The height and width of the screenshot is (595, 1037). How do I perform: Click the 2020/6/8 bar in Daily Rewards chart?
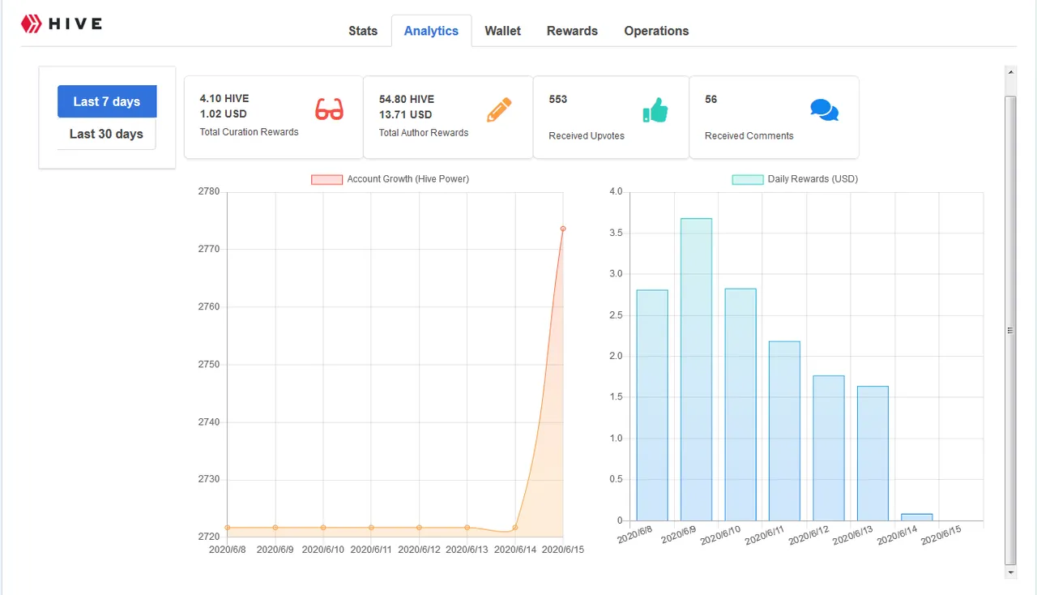pyautogui.click(x=652, y=405)
